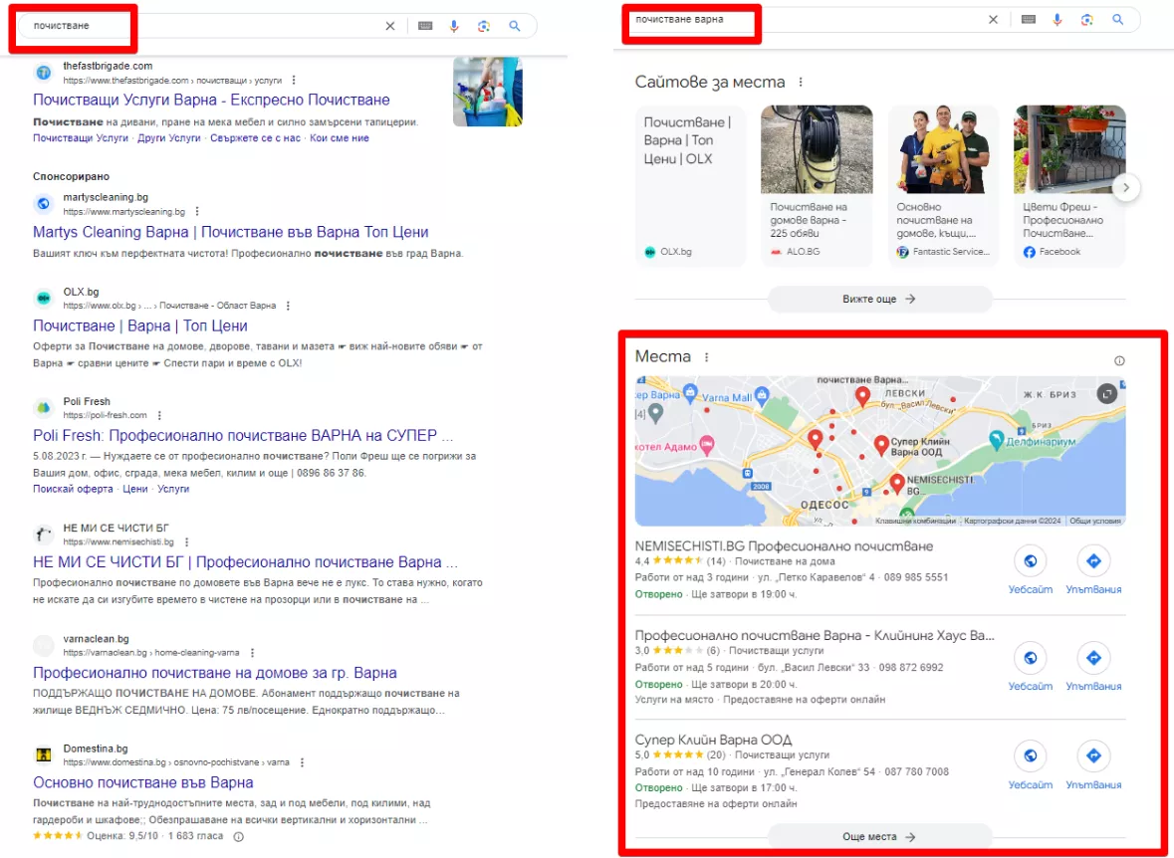
Task: Click the Varna Mall marker on the map
Action: click(762, 394)
